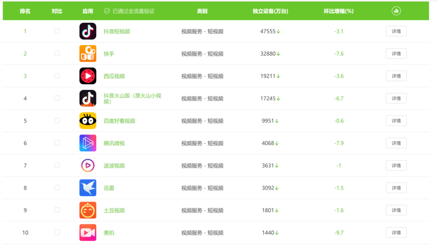
Task: Click the 类别 column header
Action: [202, 11]
